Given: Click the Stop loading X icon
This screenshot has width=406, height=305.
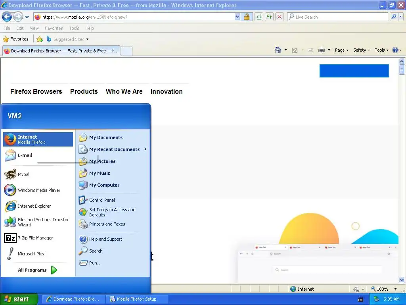Looking at the screenshot, I should click(x=280, y=17).
